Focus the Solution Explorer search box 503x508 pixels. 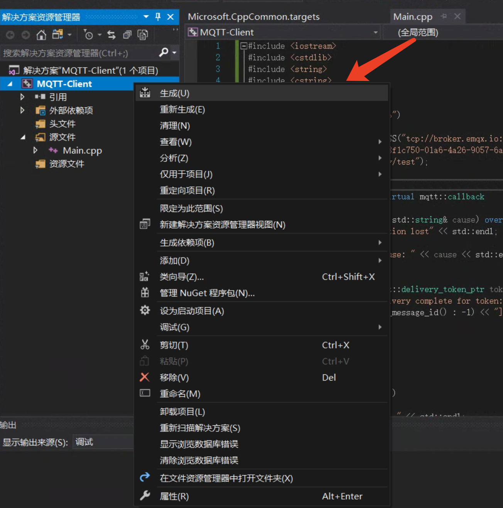tap(79, 53)
